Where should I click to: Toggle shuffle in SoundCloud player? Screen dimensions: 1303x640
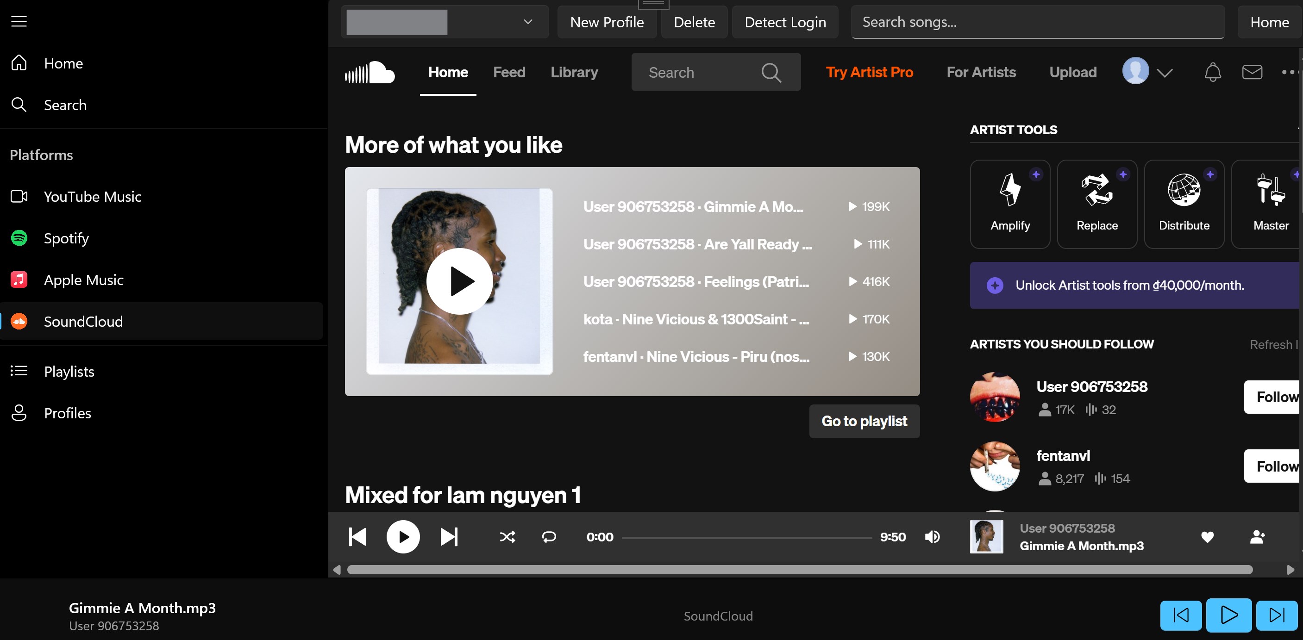click(507, 536)
